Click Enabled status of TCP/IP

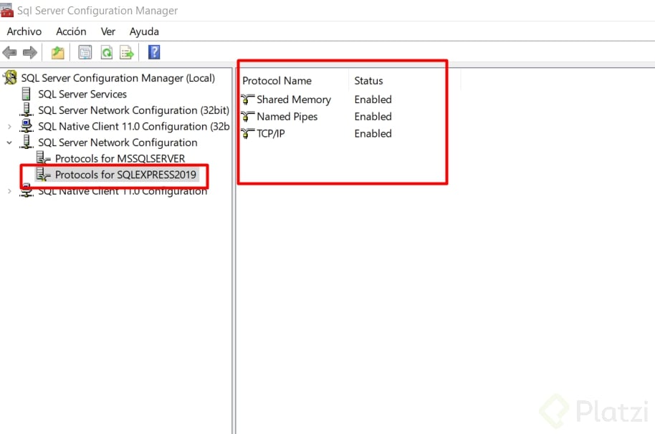(373, 133)
